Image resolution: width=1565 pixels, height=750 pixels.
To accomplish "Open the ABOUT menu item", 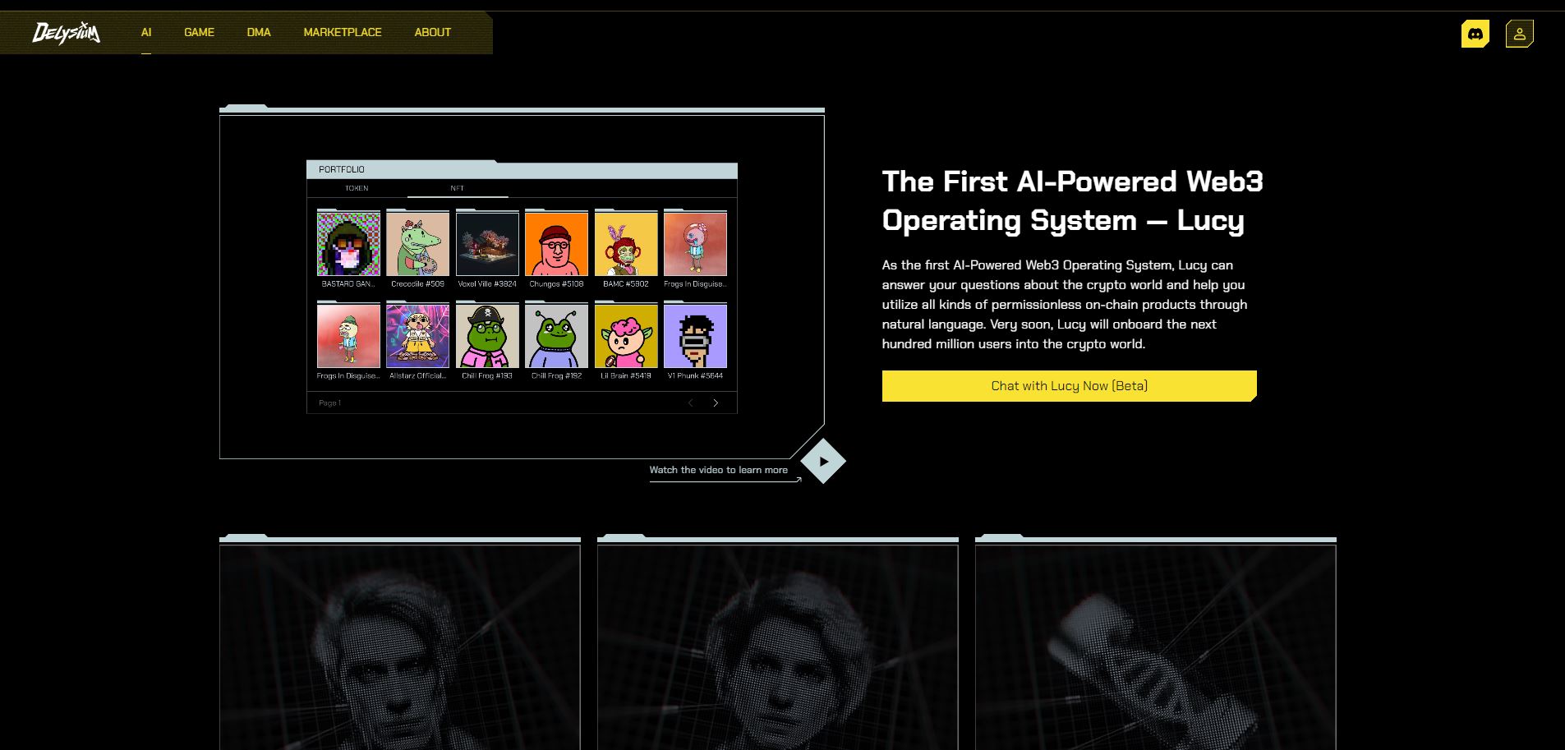I will click(x=433, y=32).
